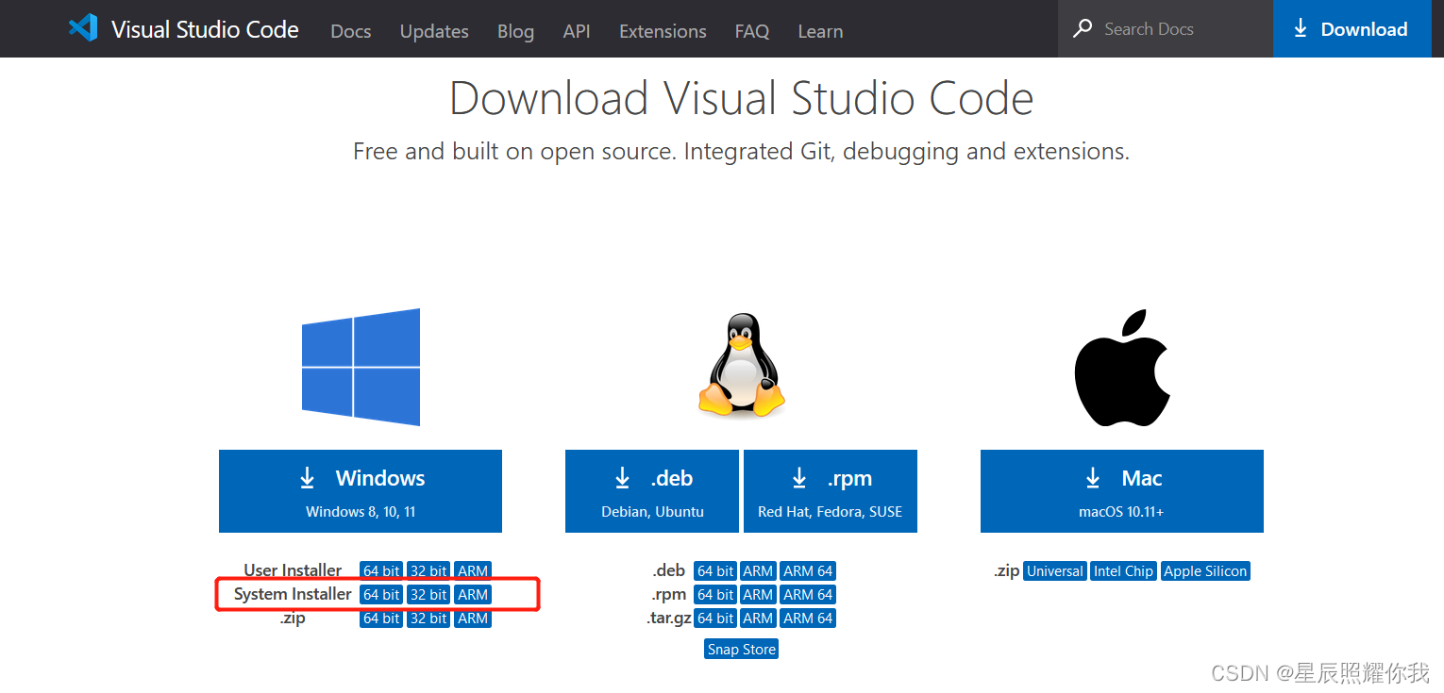Click the .deb Debian, Ubuntu button
Viewport: 1444px width, 693px height.
point(653,491)
